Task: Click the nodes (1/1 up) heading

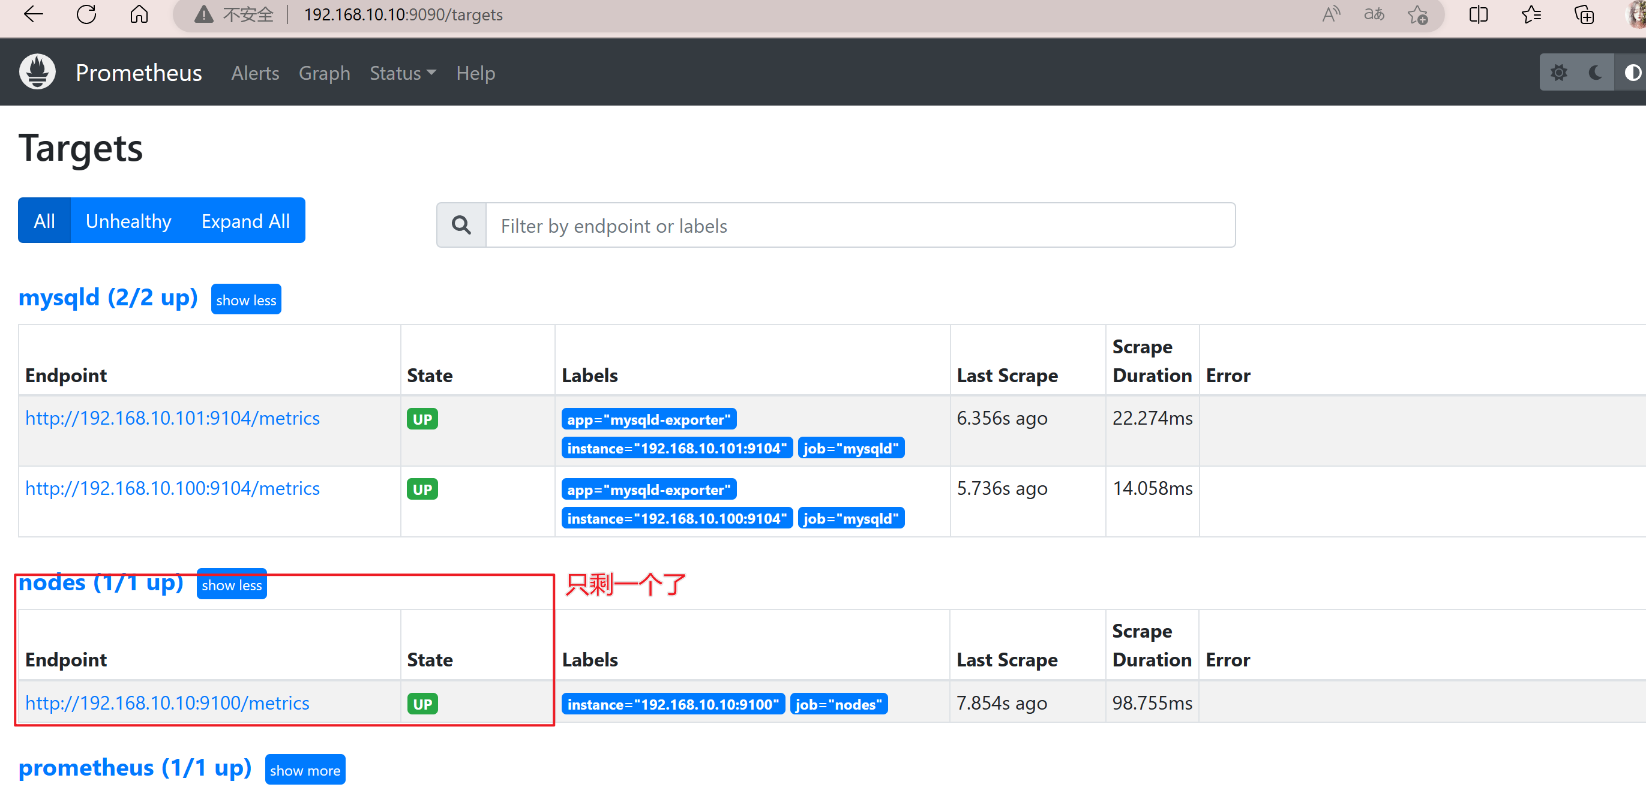Action: click(101, 582)
